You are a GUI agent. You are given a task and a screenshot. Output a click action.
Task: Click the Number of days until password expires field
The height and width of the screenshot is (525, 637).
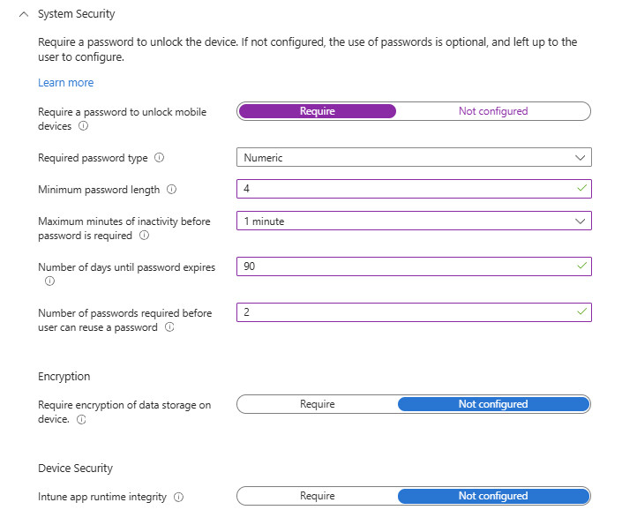(x=406, y=266)
